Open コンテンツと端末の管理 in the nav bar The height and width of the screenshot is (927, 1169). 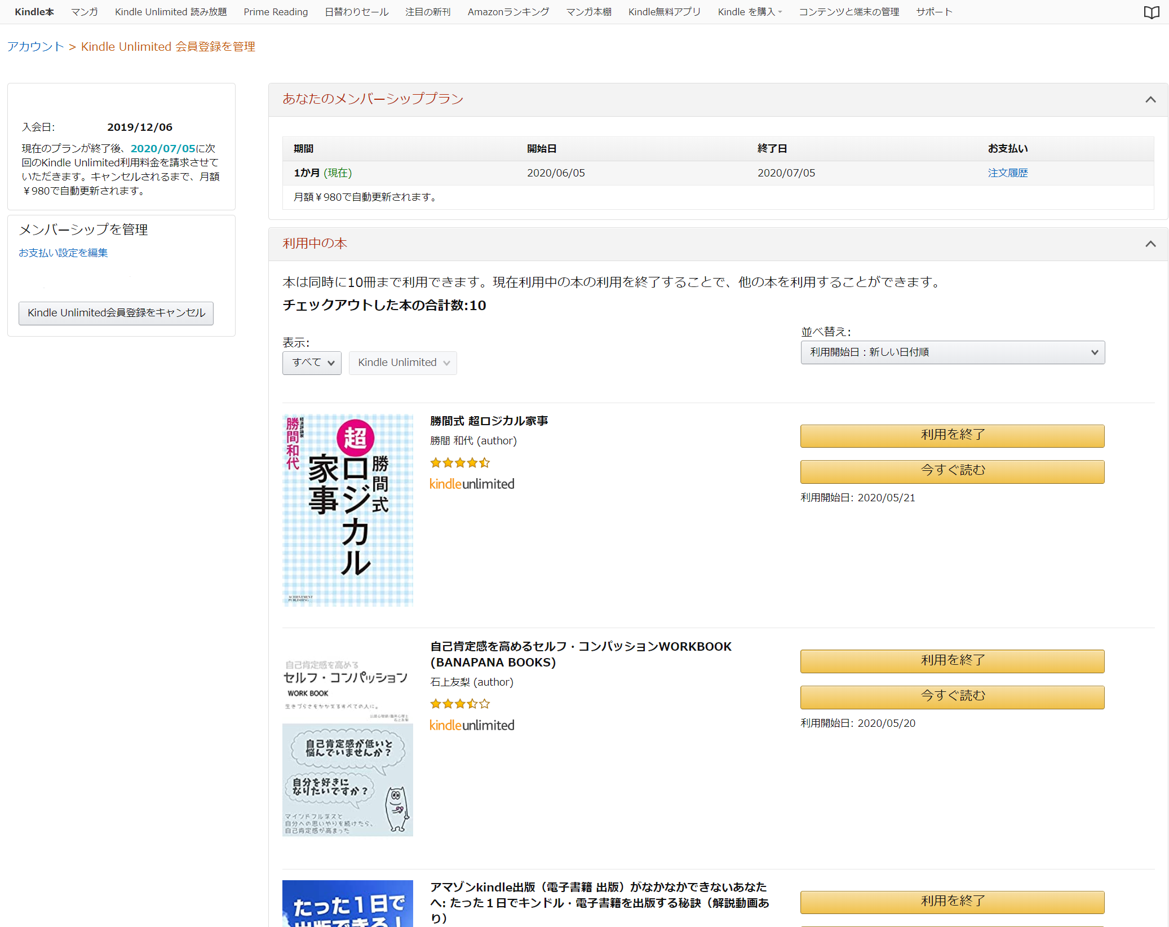coord(849,12)
